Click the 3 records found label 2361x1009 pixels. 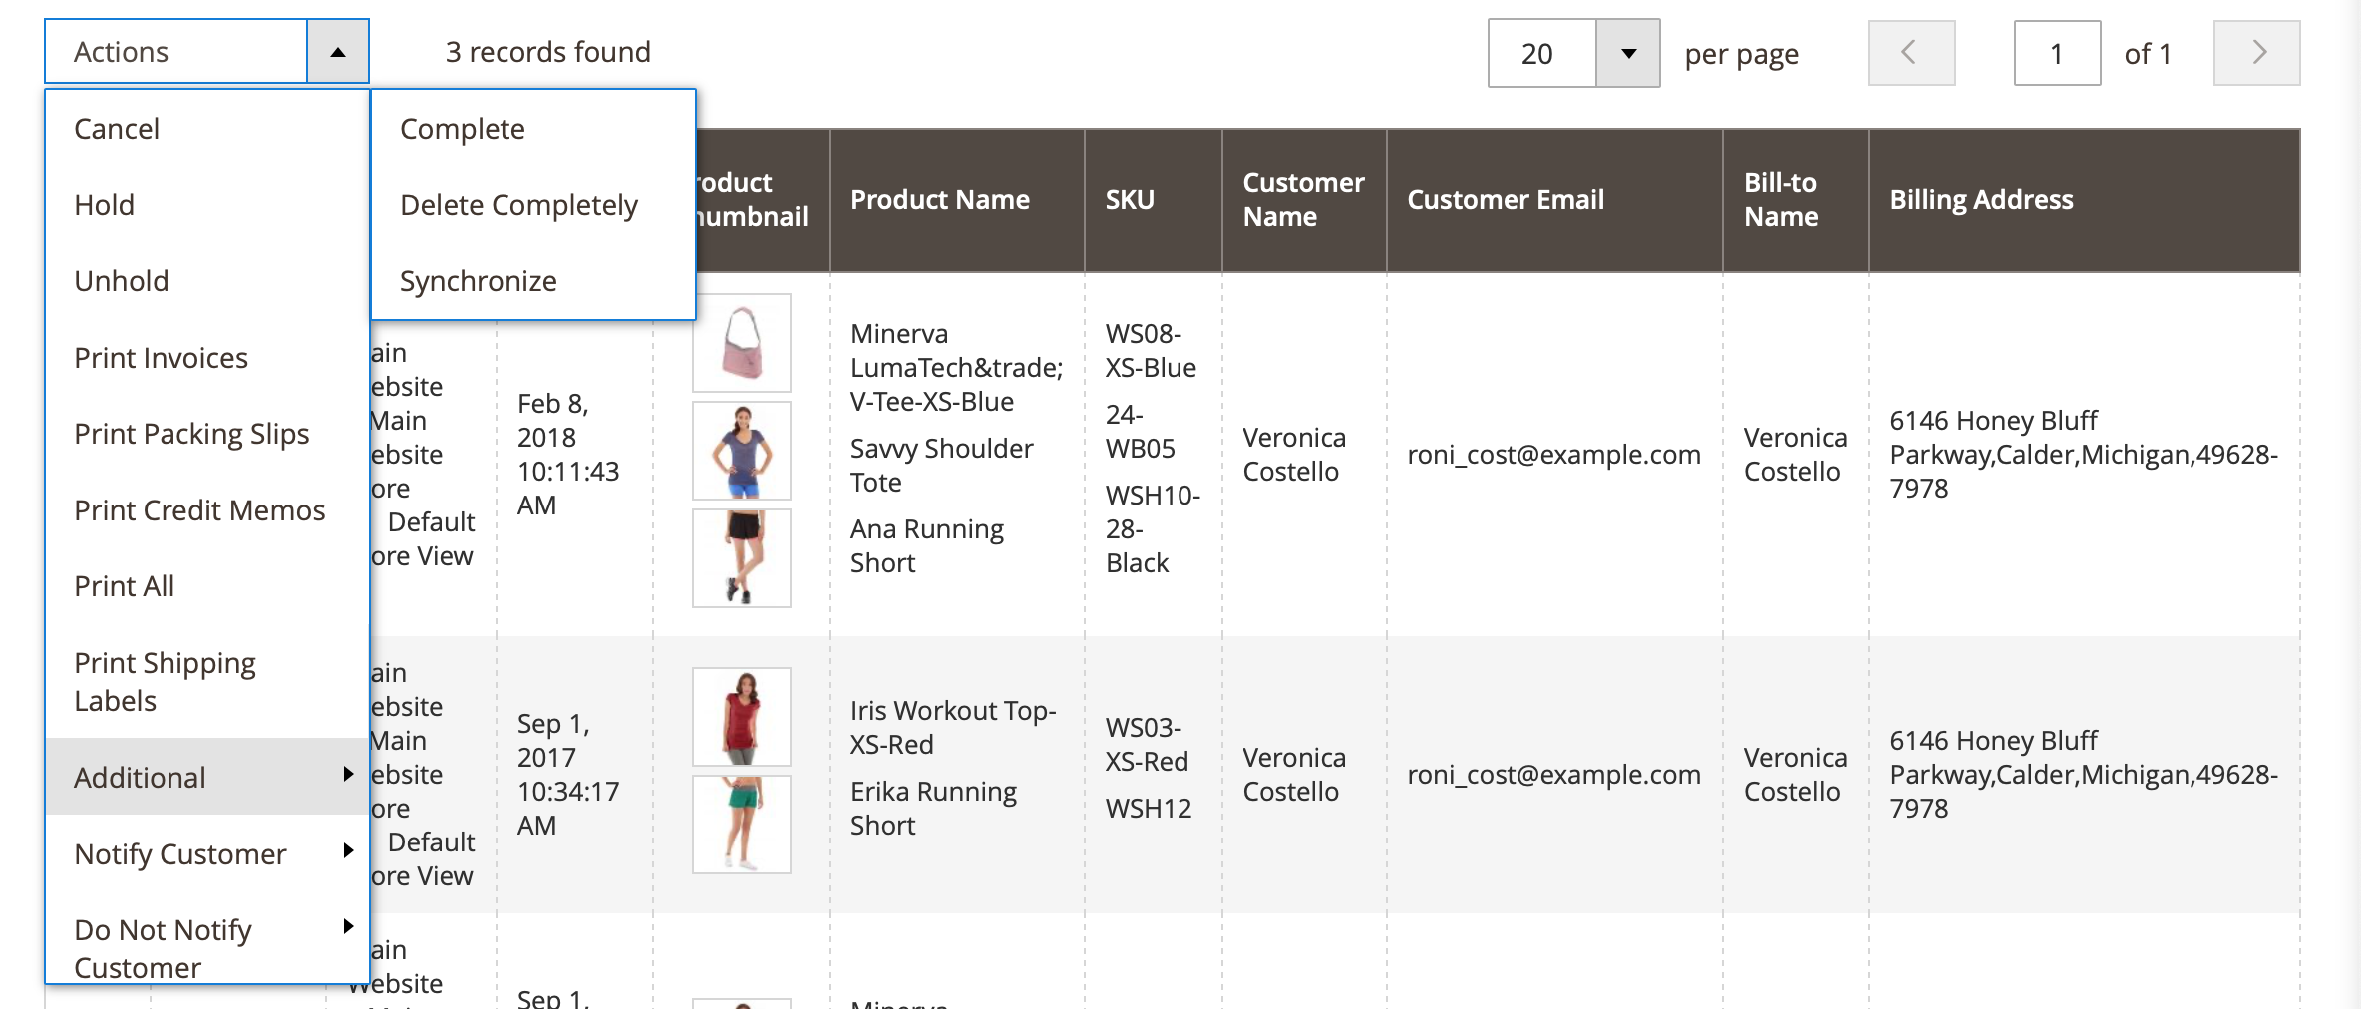(x=548, y=52)
